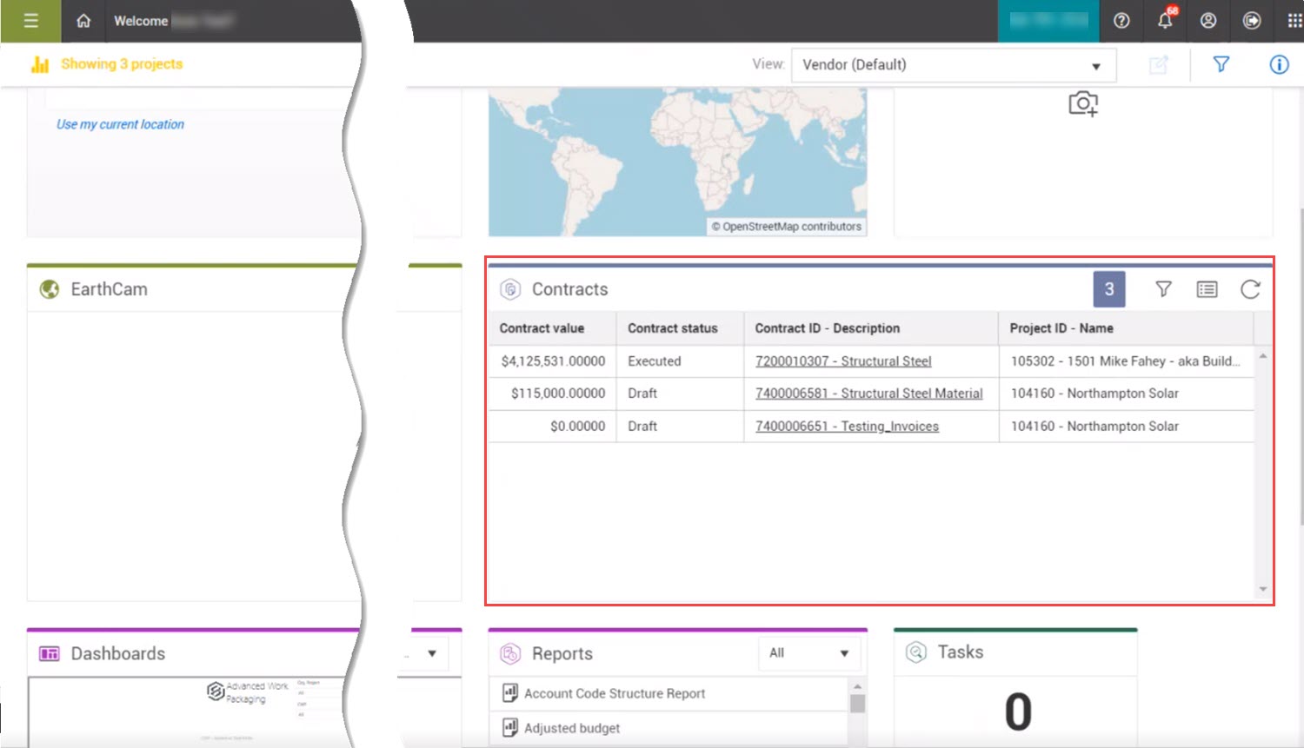Expand the Dashboards tile dropdown arrow
The image size is (1304, 748).
pos(432,653)
